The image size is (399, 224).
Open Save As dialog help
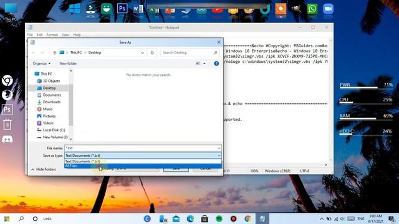[x=216, y=63]
